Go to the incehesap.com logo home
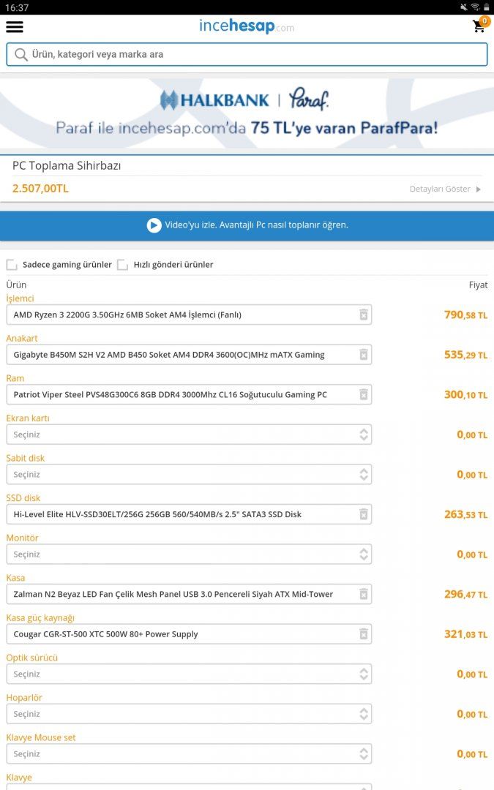 [x=247, y=27]
